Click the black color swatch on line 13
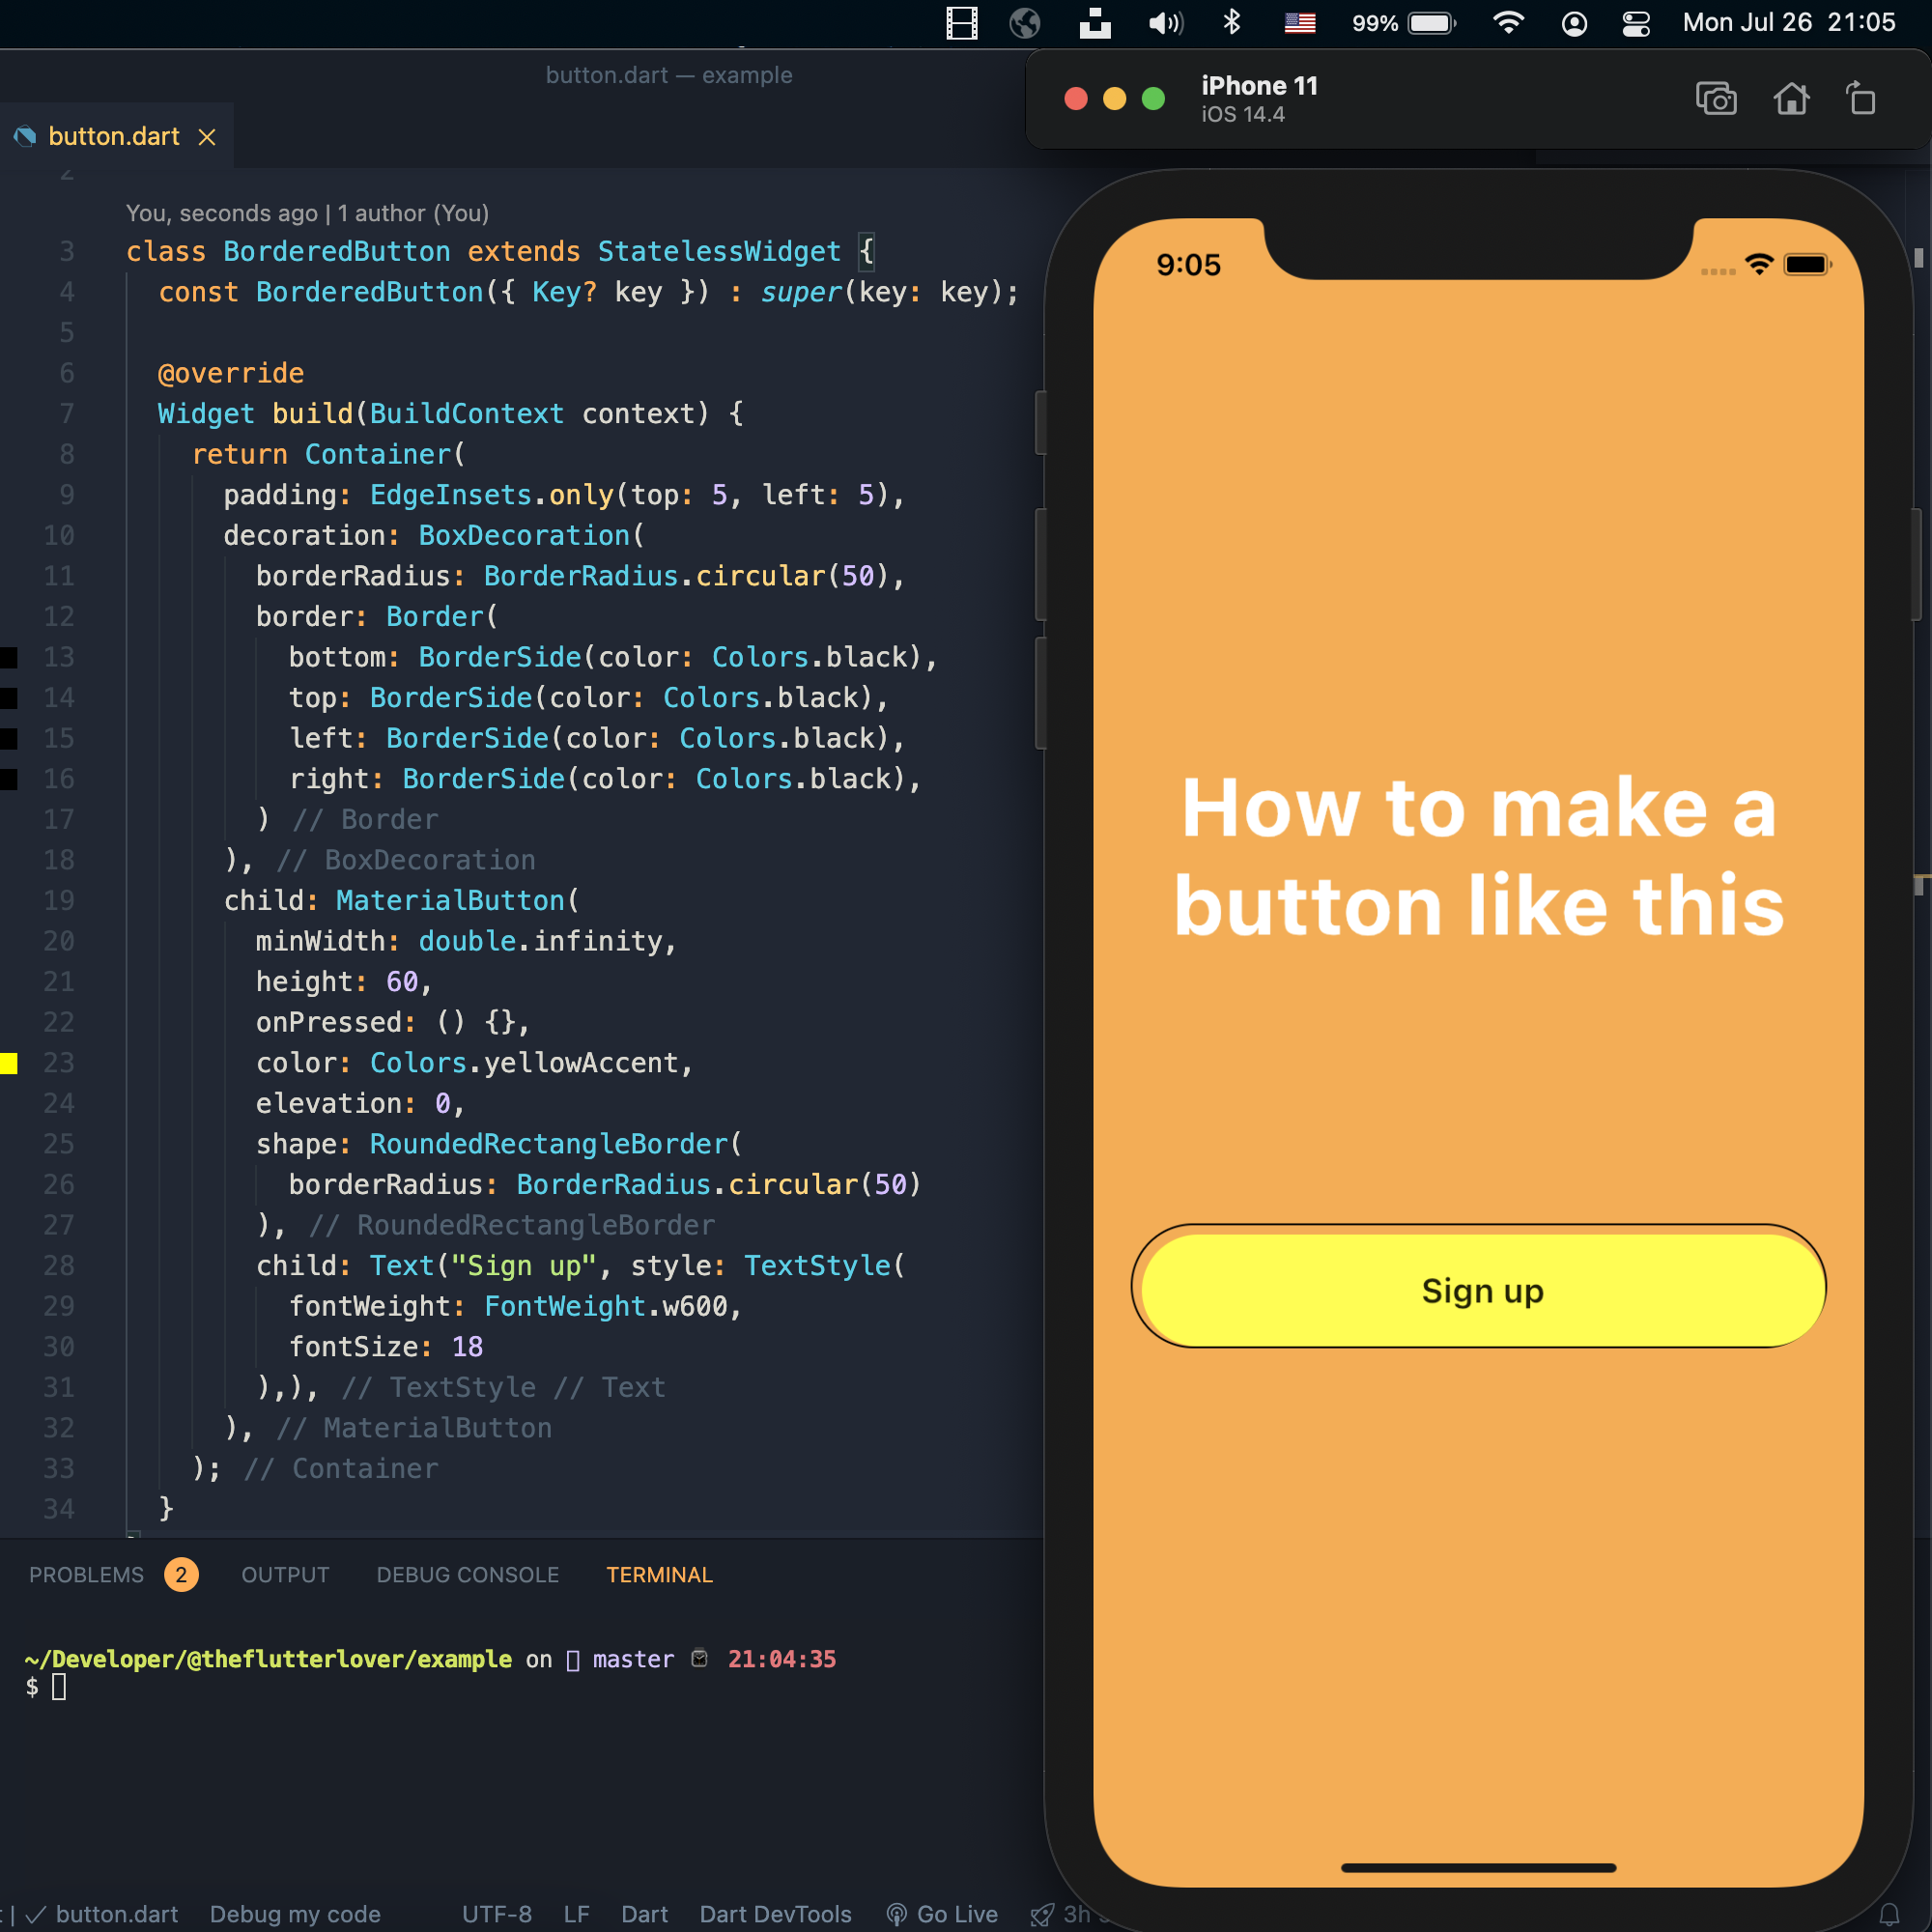Image resolution: width=1932 pixels, height=1932 pixels. 9,657
